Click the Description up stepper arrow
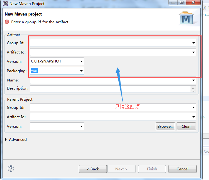This screenshot has width=209, height=180. tap(193, 88)
